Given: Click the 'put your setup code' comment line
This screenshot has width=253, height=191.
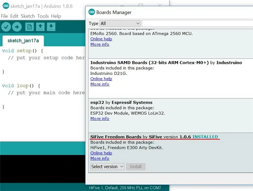Looking at the screenshot, I should (x=46, y=58).
